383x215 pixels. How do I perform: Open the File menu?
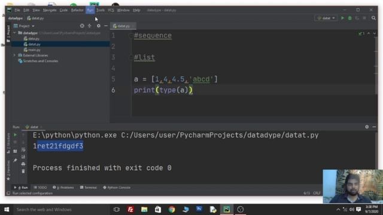tap(17, 10)
